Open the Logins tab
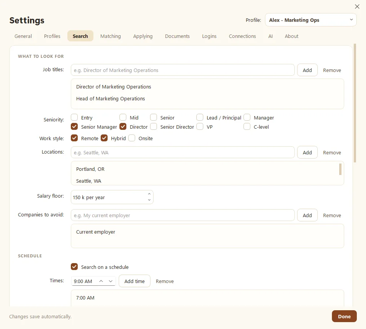 tap(209, 36)
